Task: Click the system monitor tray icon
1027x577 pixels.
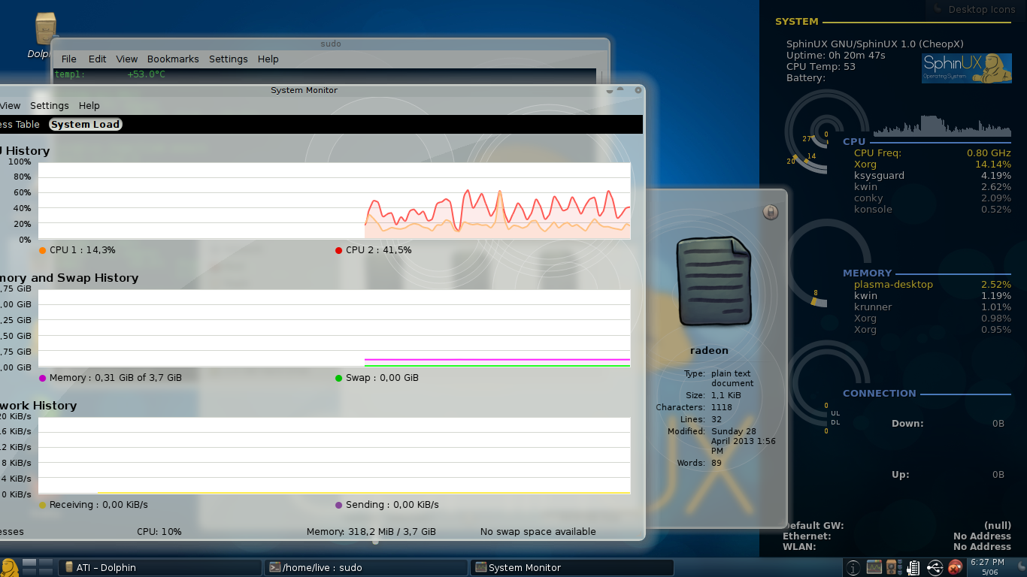Action: 874,567
